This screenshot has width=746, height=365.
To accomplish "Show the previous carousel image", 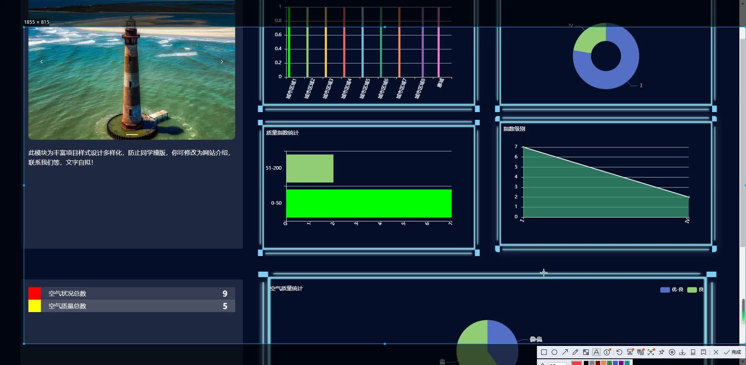I will point(42,61).
